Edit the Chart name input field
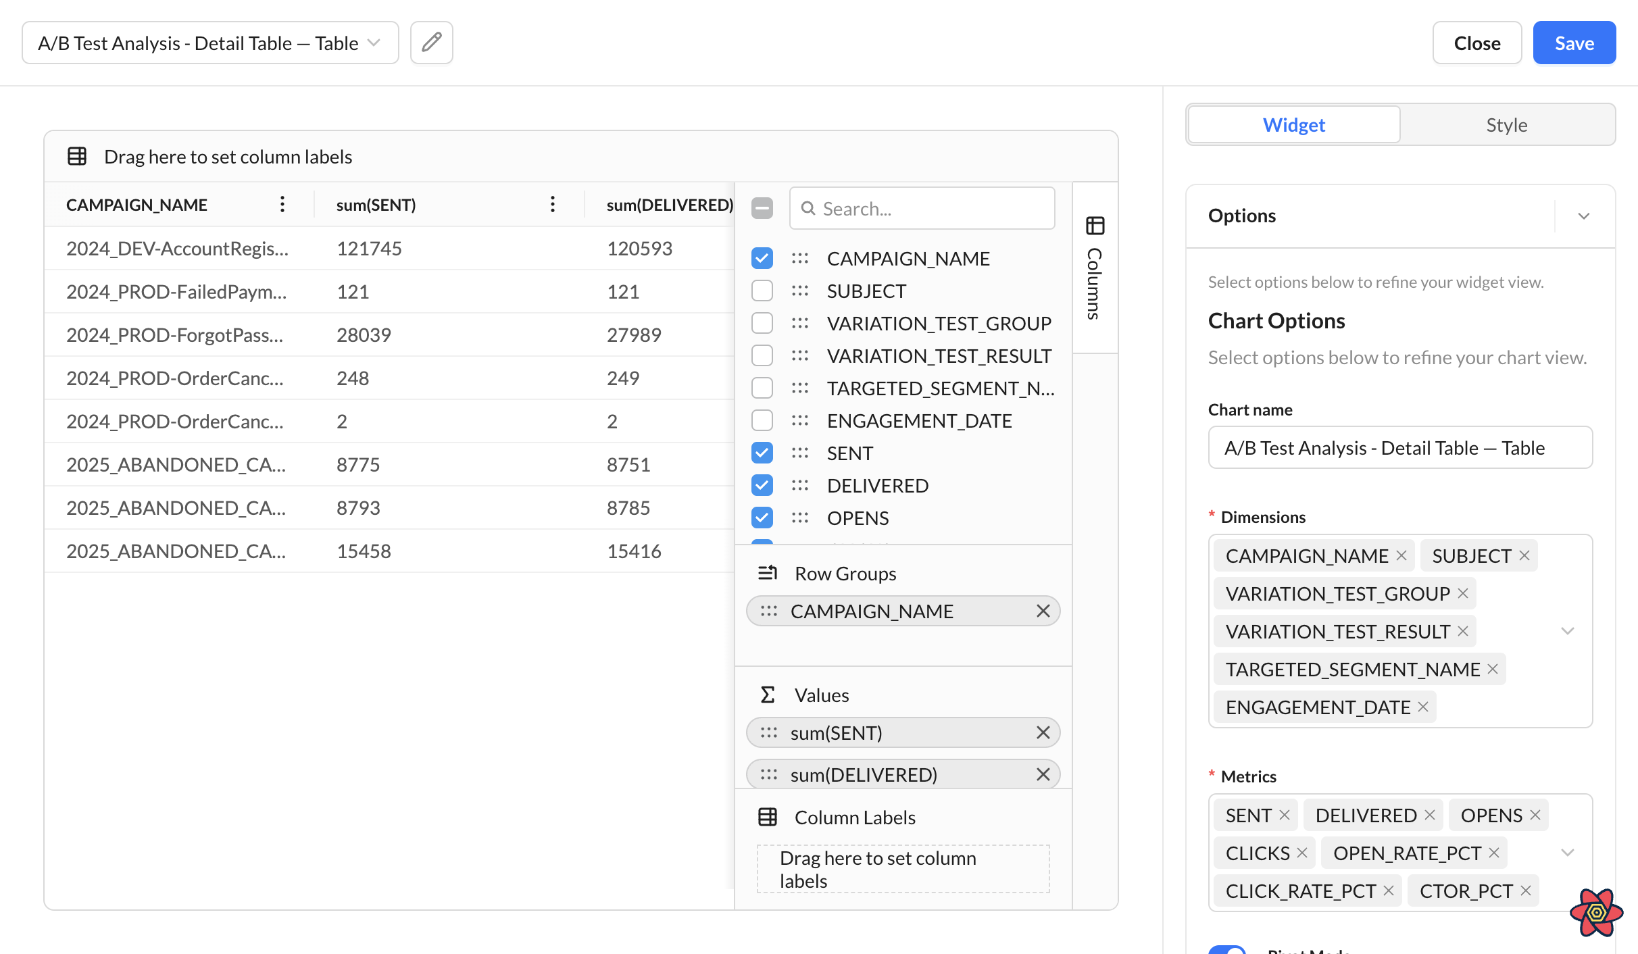This screenshot has height=954, width=1638. (1400, 447)
